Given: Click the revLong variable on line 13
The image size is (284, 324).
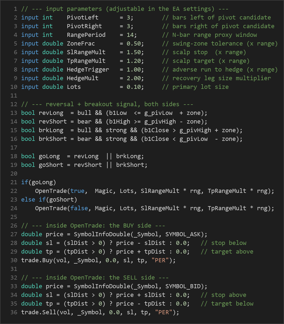Looking at the screenshot, I should pos(51,113).
